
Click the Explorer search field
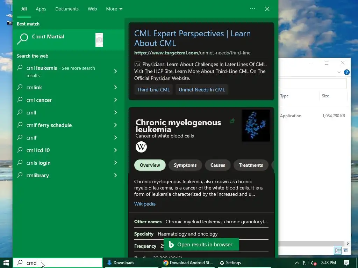[312, 84]
